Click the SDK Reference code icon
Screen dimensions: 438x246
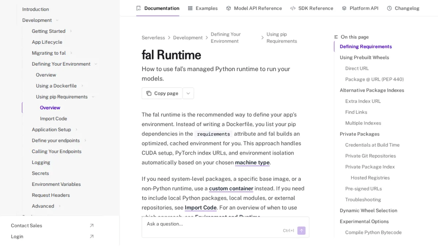pos(293,8)
